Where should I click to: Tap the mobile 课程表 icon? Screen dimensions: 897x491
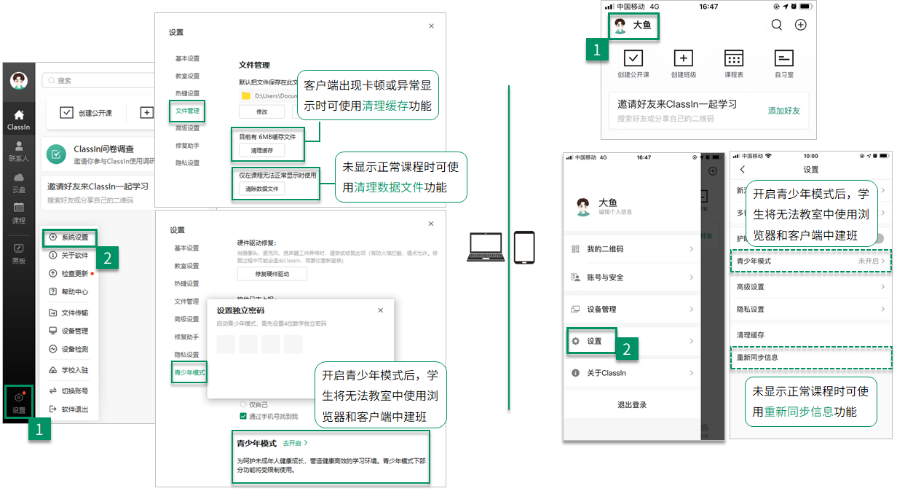[734, 58]
